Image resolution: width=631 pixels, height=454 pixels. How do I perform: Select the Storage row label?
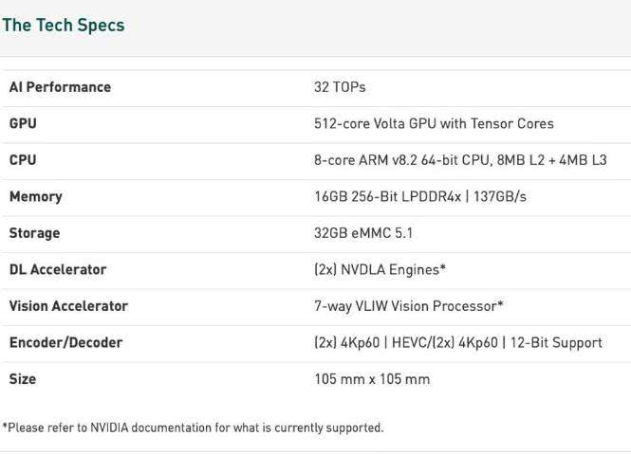[x=34, y=233]
